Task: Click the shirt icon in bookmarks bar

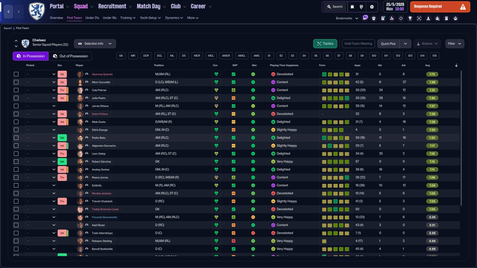Action: pyautogui.click(x=374, y=18)
